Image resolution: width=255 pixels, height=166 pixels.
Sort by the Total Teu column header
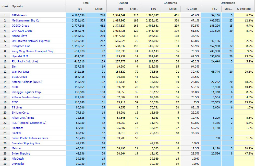pyautogui.click(x=76, y=9)
